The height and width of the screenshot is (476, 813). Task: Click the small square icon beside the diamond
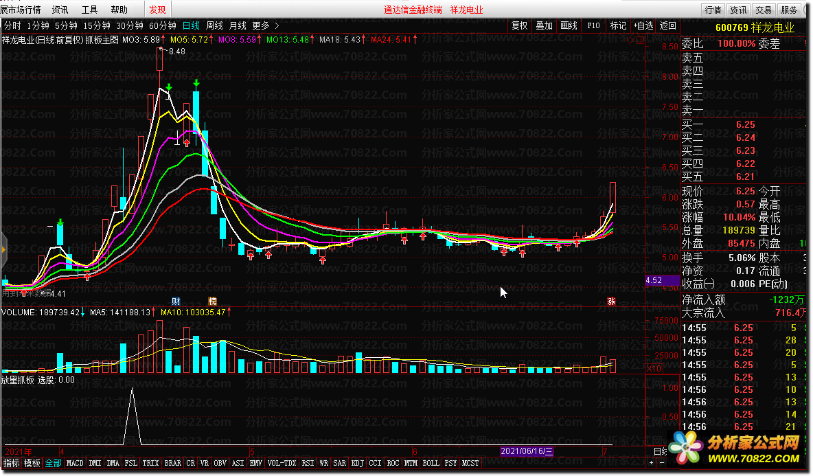click(x=640, y=40)
